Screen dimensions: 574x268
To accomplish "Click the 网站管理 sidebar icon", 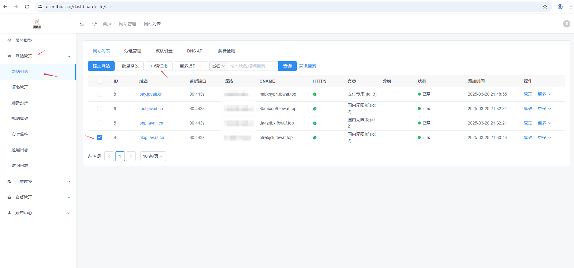I will 9,56.
